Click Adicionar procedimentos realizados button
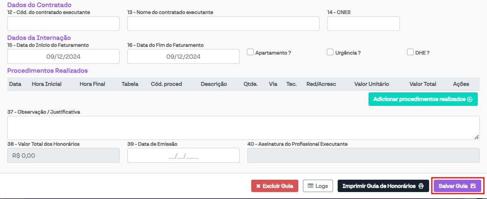Viewport: 487px width, 199px height. click(423, 99)
